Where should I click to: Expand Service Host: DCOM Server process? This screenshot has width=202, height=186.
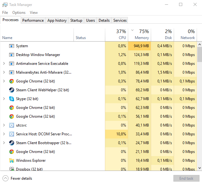click(4, 134)
